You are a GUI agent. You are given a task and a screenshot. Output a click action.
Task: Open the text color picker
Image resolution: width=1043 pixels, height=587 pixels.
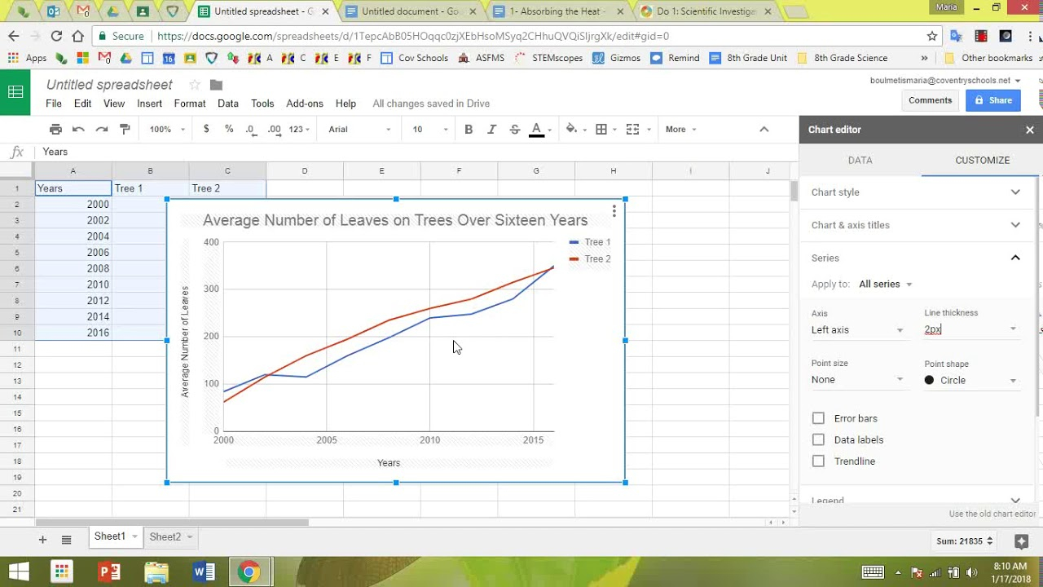(x=536, y=129)
